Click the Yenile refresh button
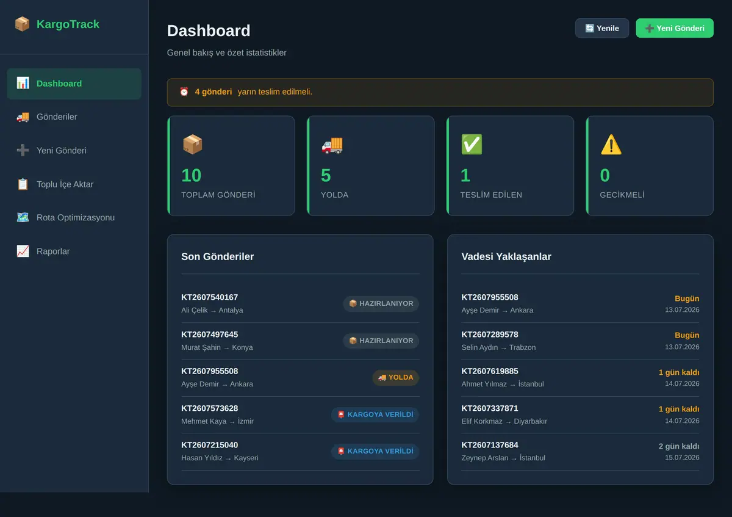The image size is (732, 517). (x=602, y=28)
